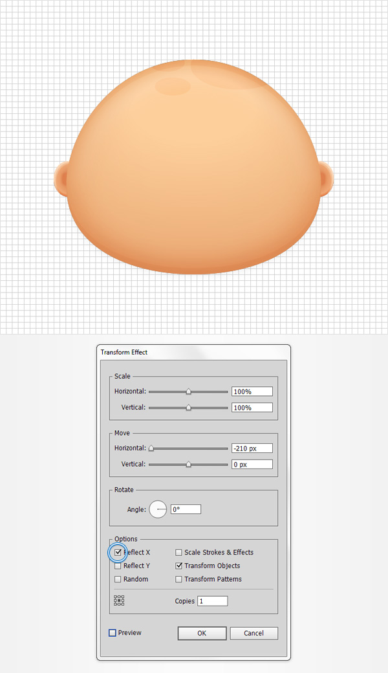This screenshot has height=673, width=388.
Task: Enable the Random checkbox
Action: click(118, 579)
